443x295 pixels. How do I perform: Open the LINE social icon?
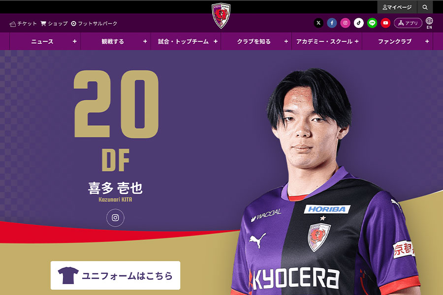pyautogui.click(x=372, y=23)
